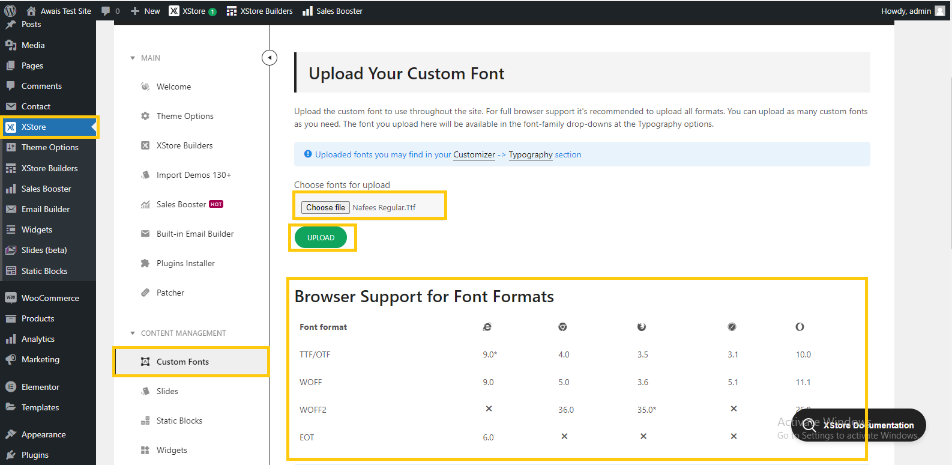Click the Opera browser column icon
The width and height of the screenshot is (952, 465).
800,327
